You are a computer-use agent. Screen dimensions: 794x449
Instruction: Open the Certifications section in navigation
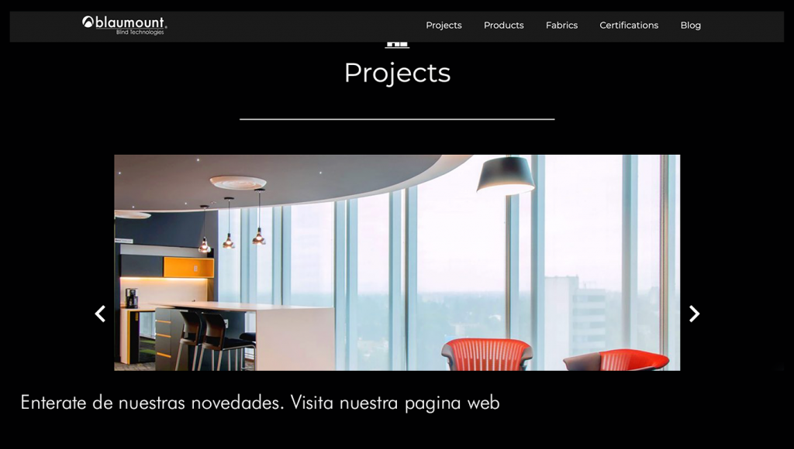point(629,26)
